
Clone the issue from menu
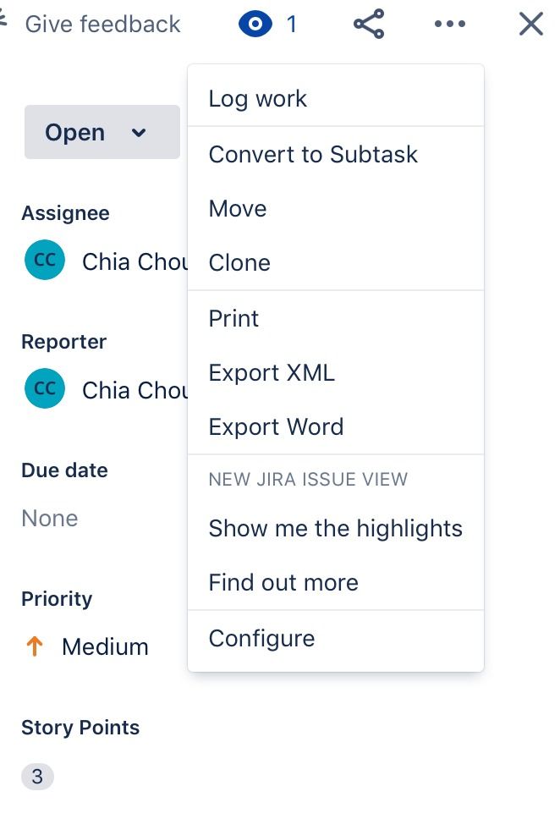point(239,262)
